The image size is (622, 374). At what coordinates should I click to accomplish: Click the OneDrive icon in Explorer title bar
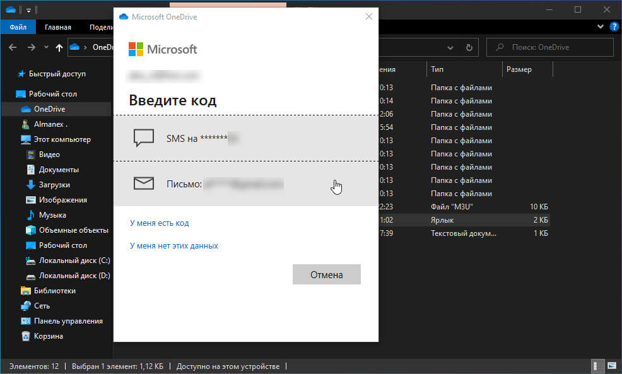(x=11, y=9)
